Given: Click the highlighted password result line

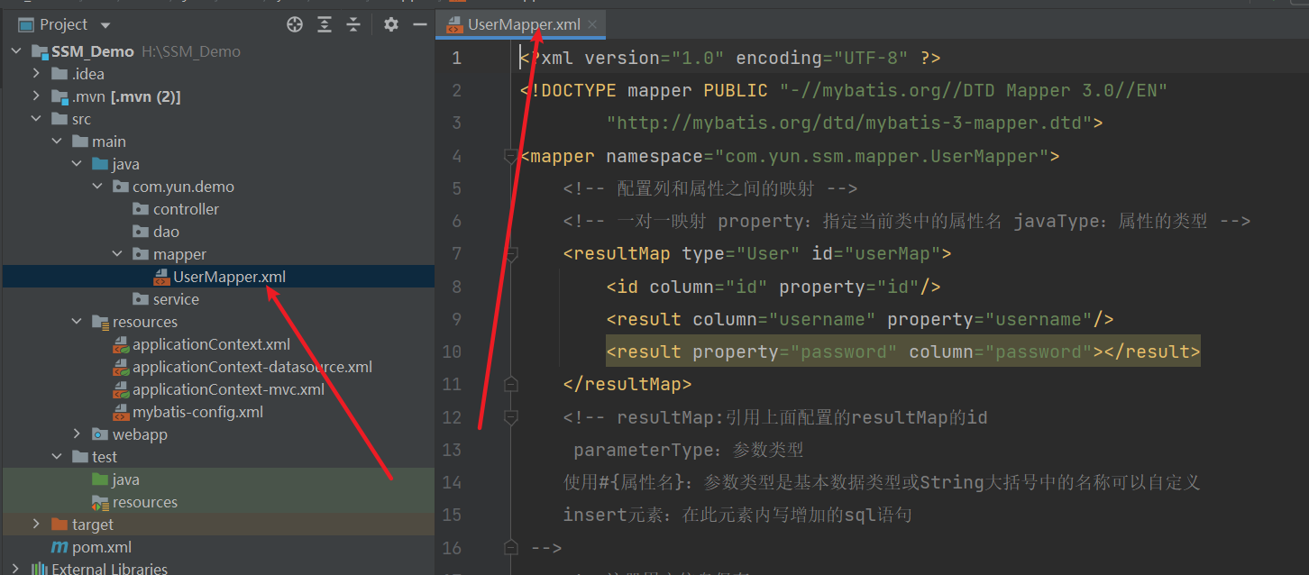Looking at the screenshot, I should 902,351.
